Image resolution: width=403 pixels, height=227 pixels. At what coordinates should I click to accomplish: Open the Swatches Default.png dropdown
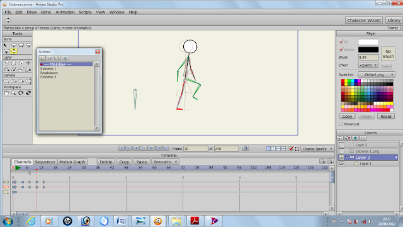click(377, 74)
